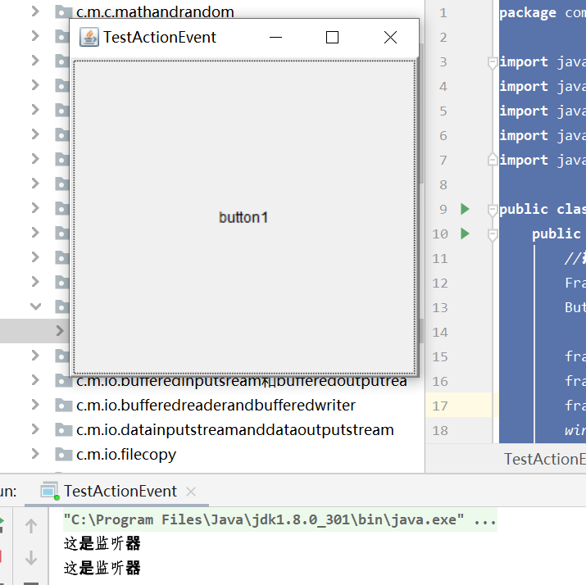The width and height of the screenshot is (586, 585).
Task: Place the caret on highlighted line 17
Action: (x=543, y=405)
